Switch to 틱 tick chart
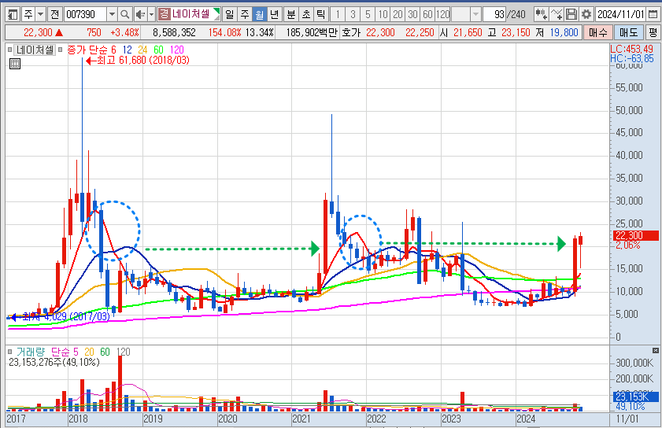662x428 pixels. (321, 15)
